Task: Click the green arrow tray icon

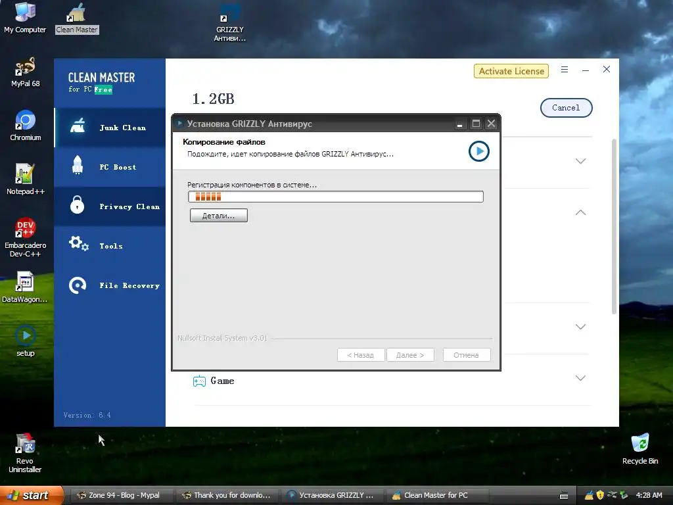Action: click(624, 495)
